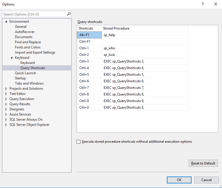
Task: Select the Ctrl+7 shortcut cell
Action: 89,88
